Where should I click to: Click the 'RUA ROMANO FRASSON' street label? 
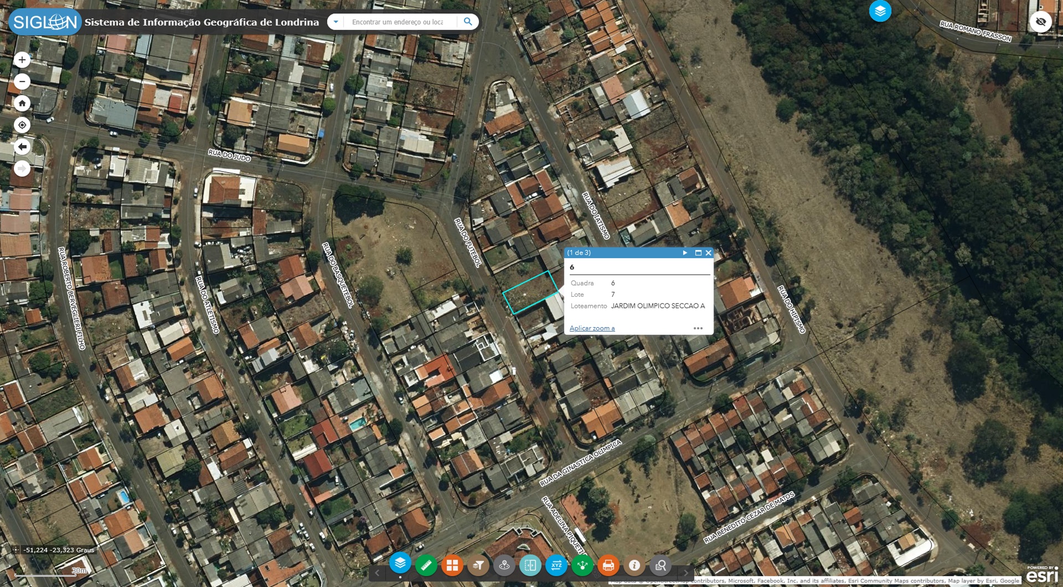click(976, 31)
